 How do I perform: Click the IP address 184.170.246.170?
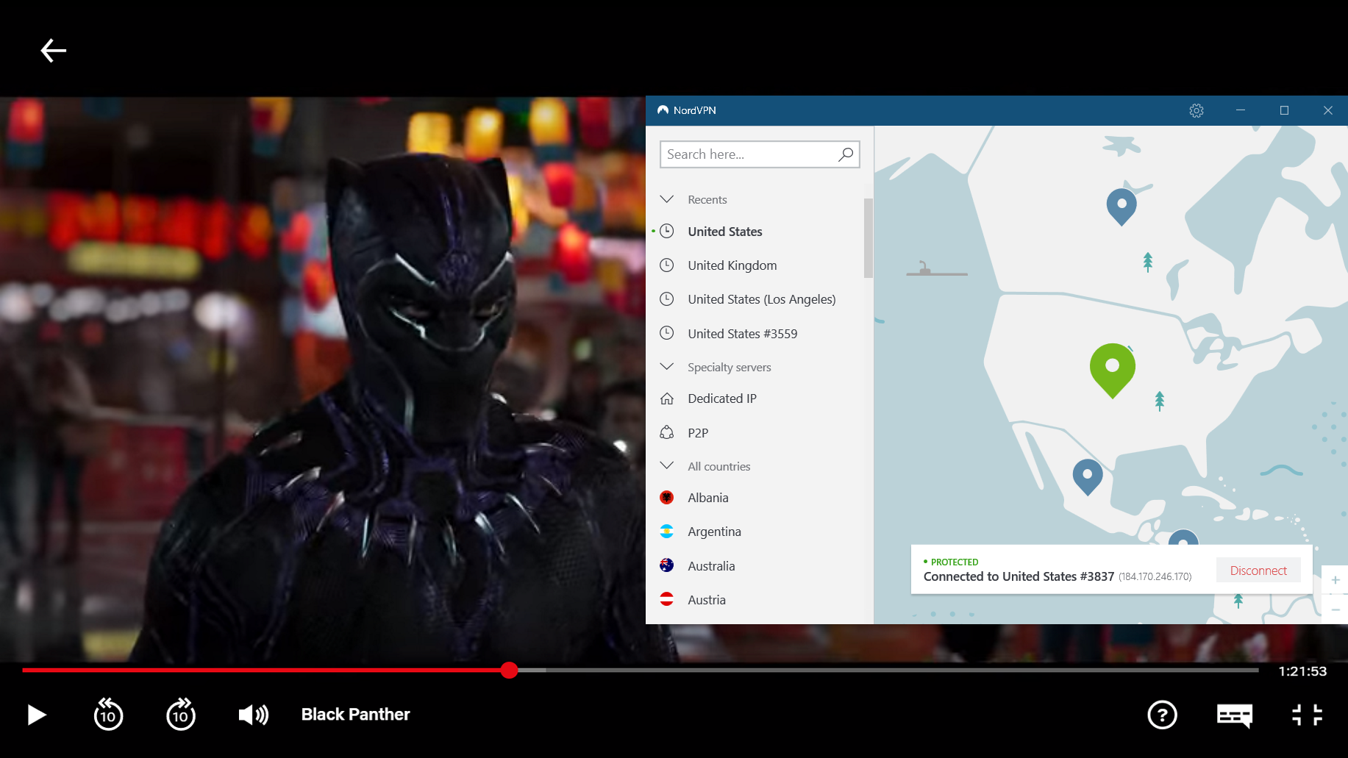(1155, 577)
